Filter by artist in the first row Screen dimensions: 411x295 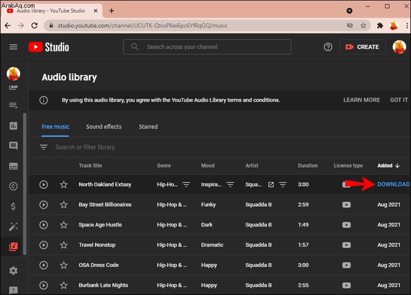click(283, 185)
